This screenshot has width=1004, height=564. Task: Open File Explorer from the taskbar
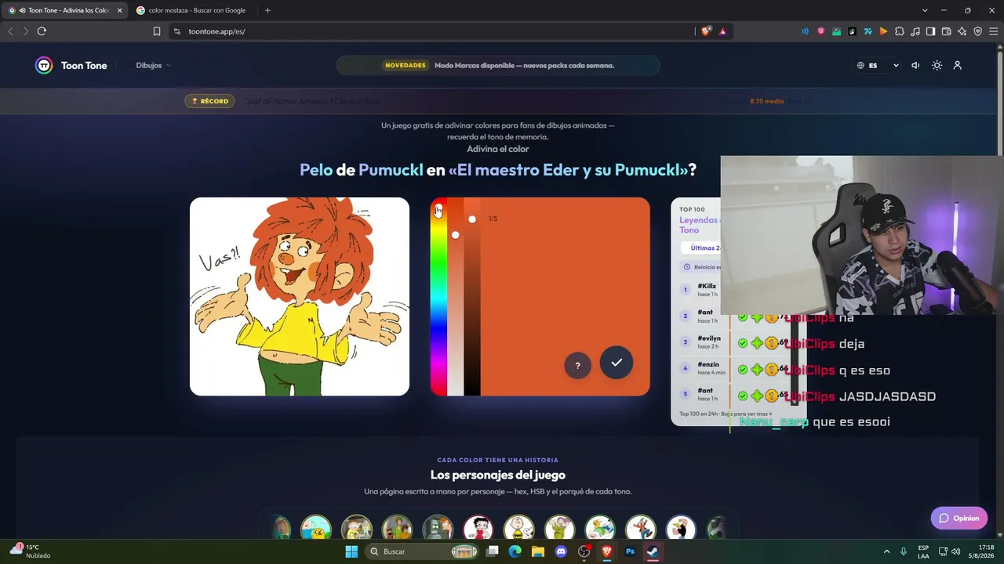(538, 551)
